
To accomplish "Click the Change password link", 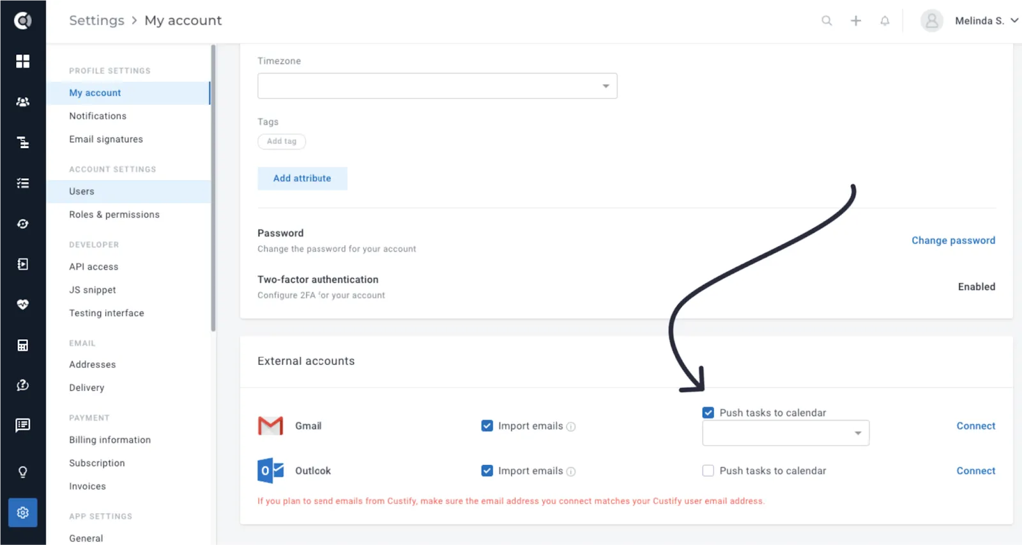I will point(953,241).
